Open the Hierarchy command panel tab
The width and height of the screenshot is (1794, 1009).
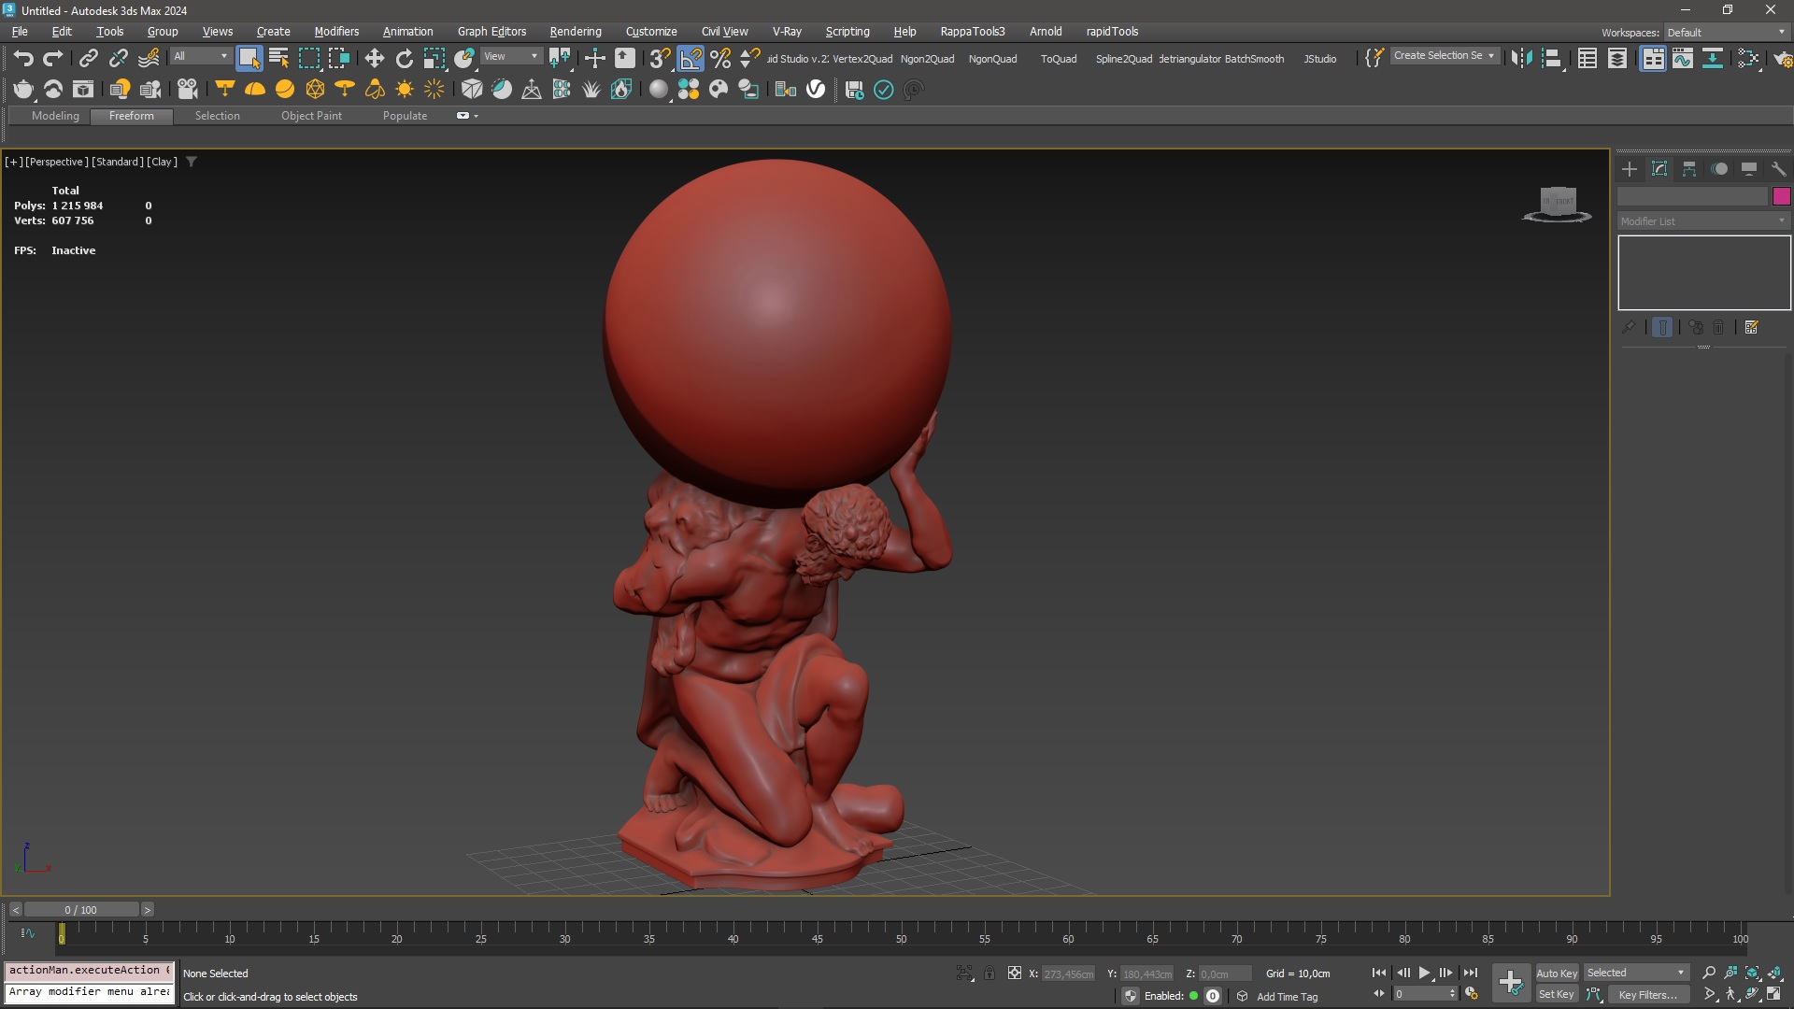click(x=1689, y=169)
